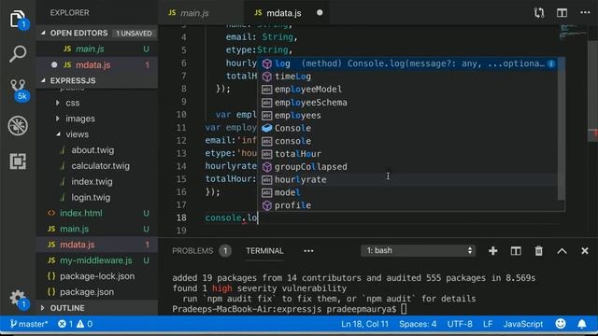This screenshot has width=598, height=336.
Task: Open index.twig file
Action: tap(97, 182)
